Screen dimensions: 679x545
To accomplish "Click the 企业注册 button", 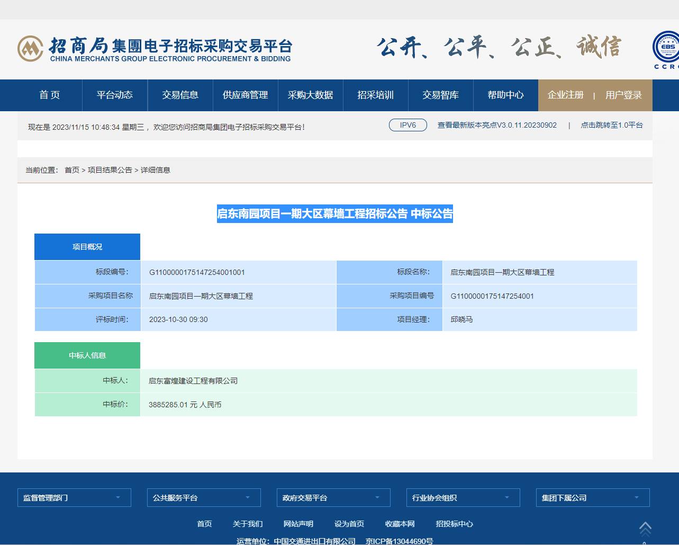I will [x=565, y=95].
